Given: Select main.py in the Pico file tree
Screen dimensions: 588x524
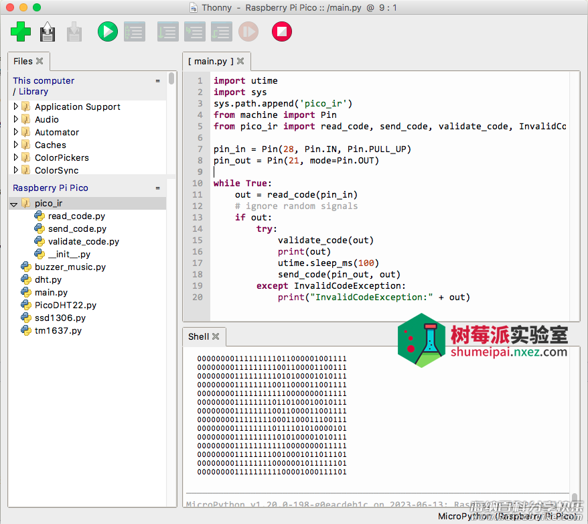Looking at the screenshot, I should (51, 293).
